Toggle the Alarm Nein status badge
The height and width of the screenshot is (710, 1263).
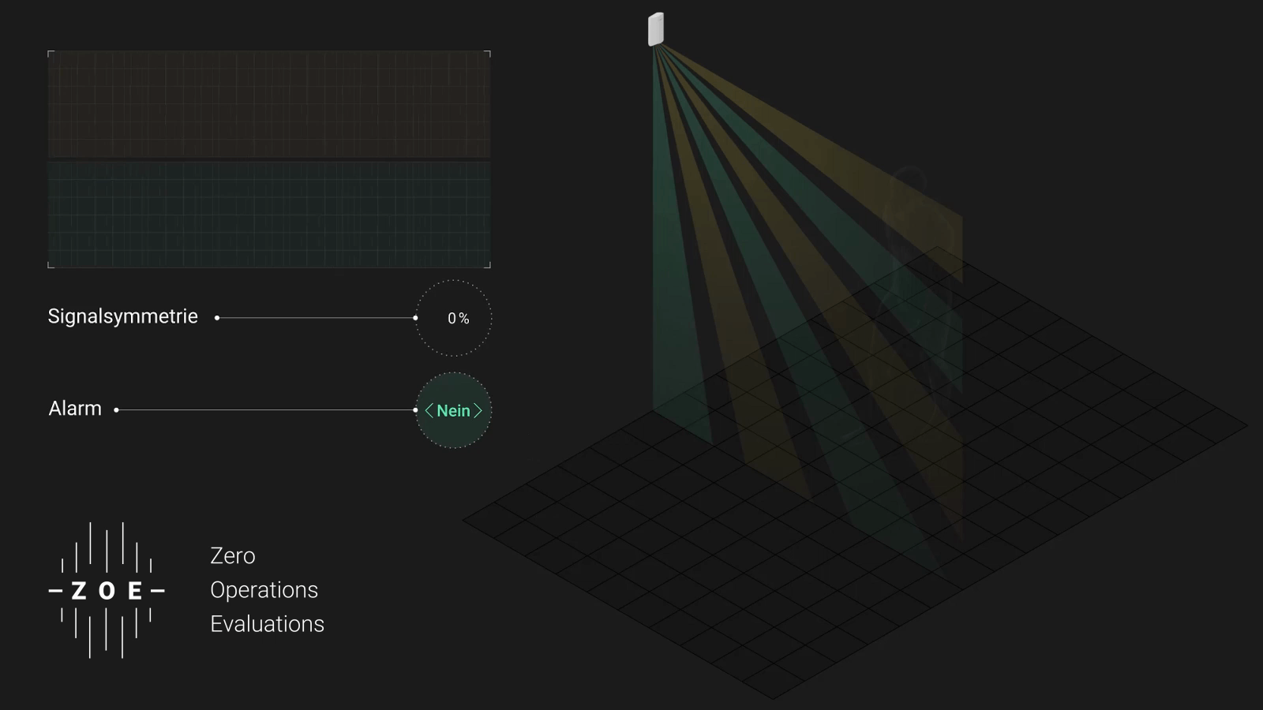(x=453, y=410)
